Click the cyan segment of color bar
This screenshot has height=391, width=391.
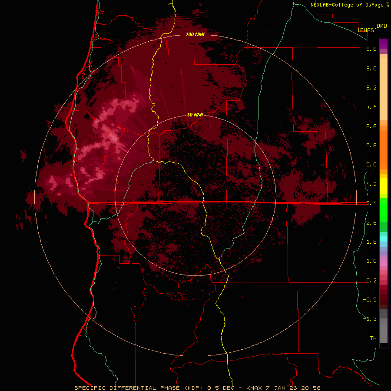point(384,239)
